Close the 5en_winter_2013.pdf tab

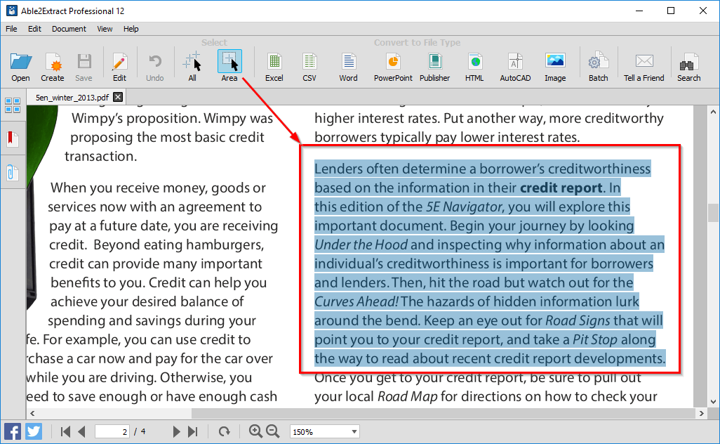[x=118, y=98]
